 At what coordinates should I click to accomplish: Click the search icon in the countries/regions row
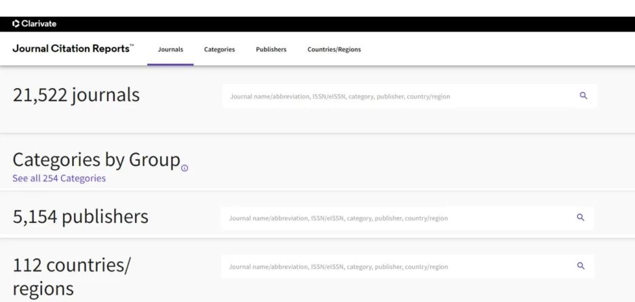(x=581, y=266)
